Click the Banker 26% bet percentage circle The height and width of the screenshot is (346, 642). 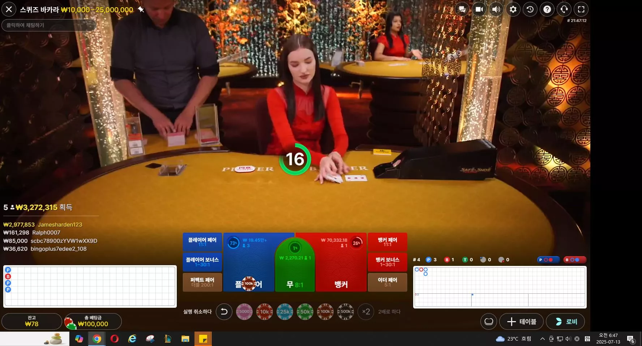356,243
